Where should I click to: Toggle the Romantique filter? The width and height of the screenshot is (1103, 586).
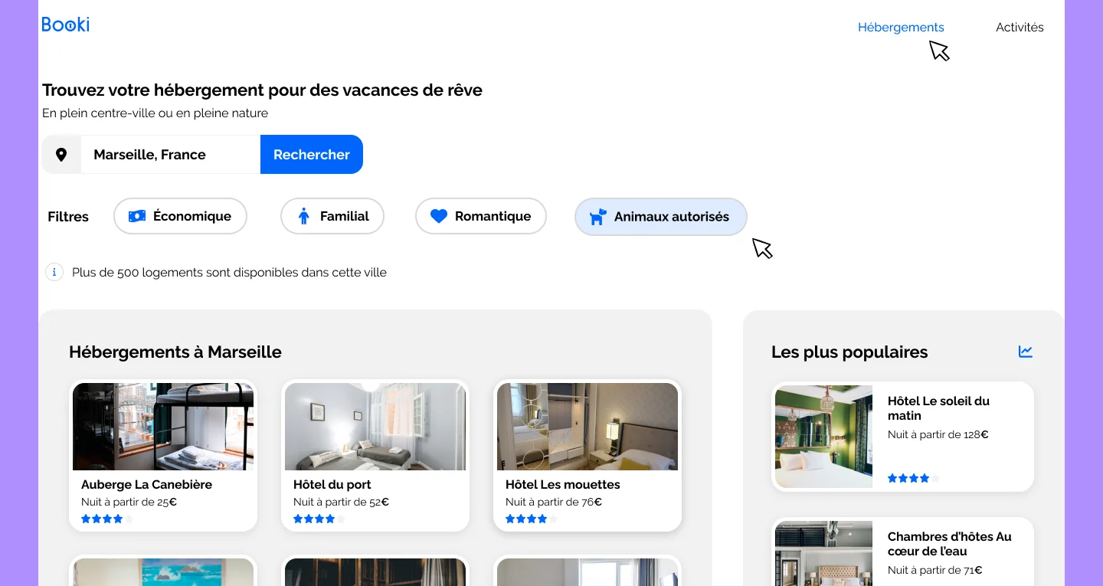(481, 216)
